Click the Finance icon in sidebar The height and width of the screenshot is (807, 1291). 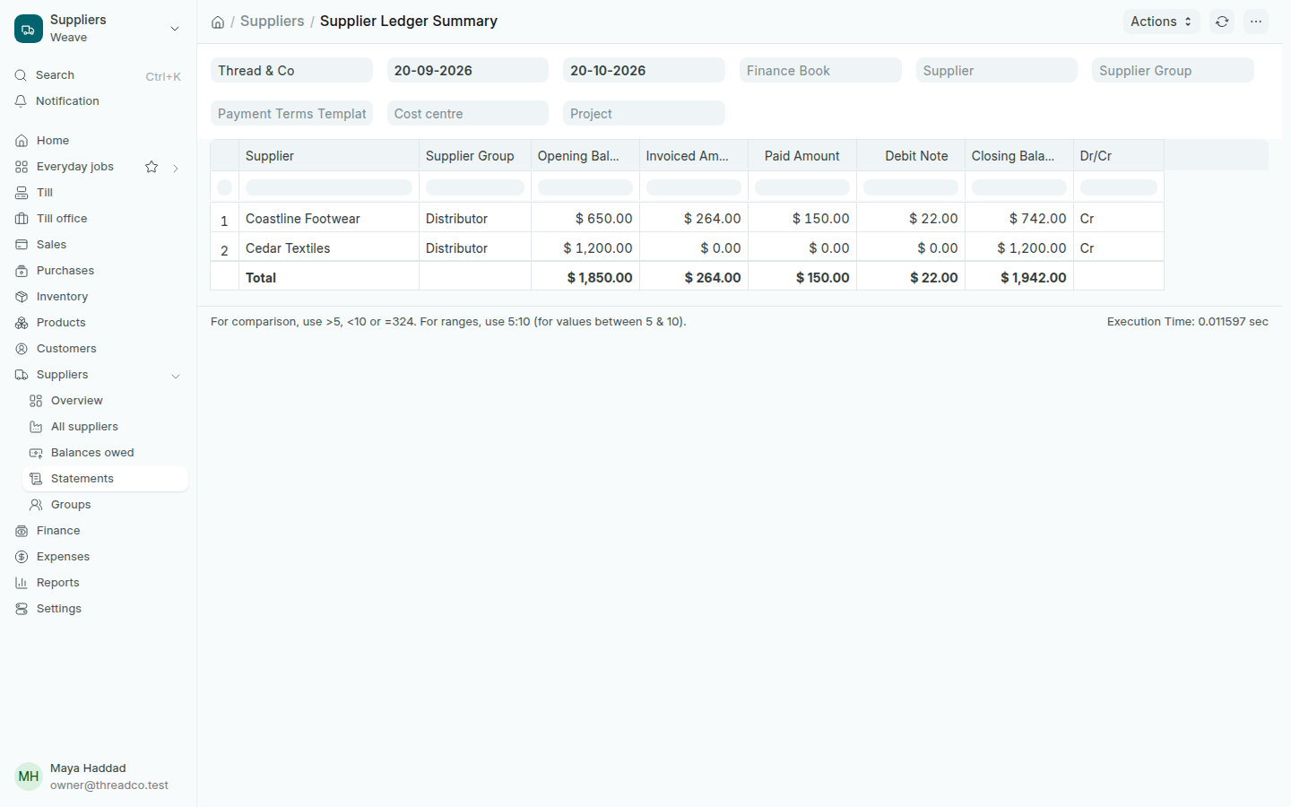click(22, 531)
